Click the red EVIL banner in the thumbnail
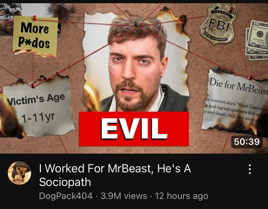 [x=134, y=129]
